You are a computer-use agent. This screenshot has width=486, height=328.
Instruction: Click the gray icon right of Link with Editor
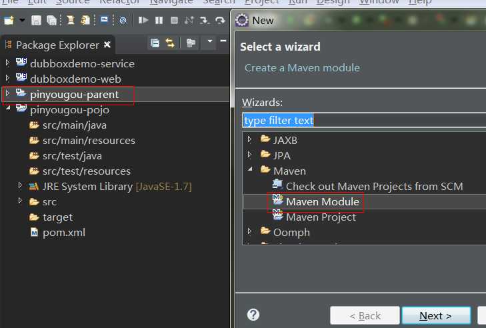point(191,43)
